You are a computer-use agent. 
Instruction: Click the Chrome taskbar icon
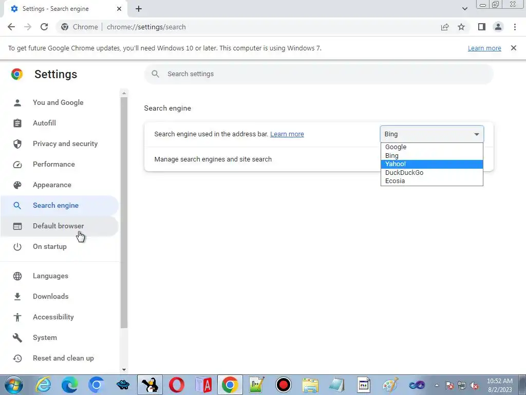click(230, 385)
